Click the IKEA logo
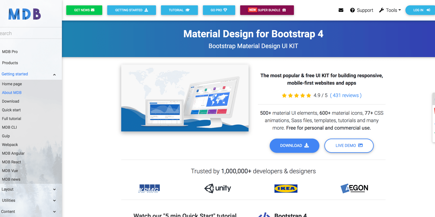 coord(286,188)
